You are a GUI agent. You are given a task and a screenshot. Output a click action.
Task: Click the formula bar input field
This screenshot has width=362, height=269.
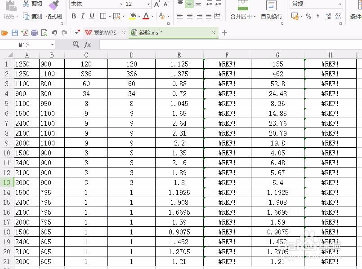click(230, 45)
